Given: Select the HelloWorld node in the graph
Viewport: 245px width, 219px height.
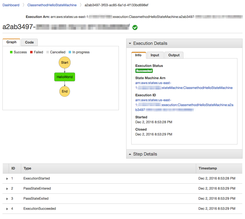Looking at the screenshot, I should [x=65, y=77].
